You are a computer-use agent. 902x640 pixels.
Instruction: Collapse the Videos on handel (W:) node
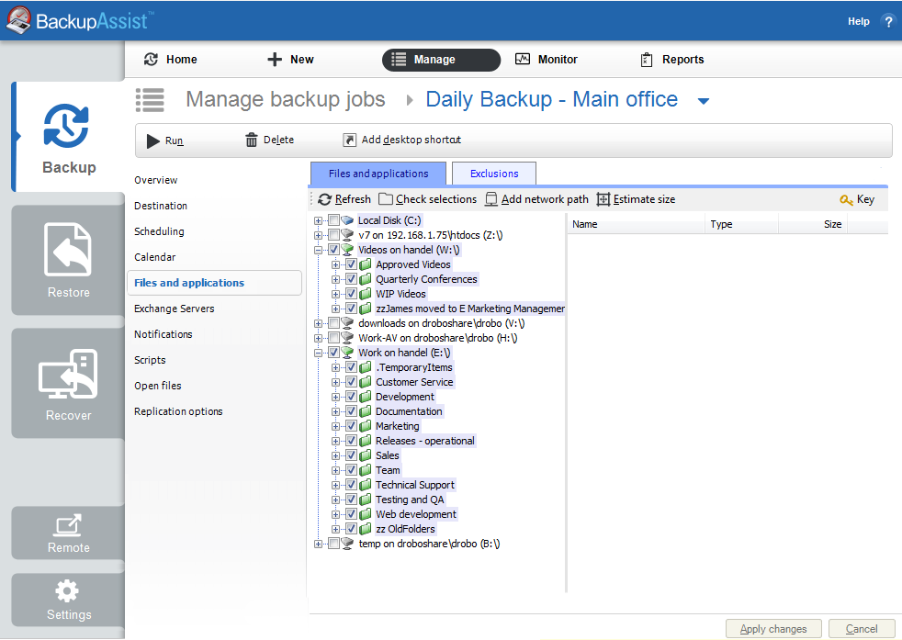pos(318,250)
